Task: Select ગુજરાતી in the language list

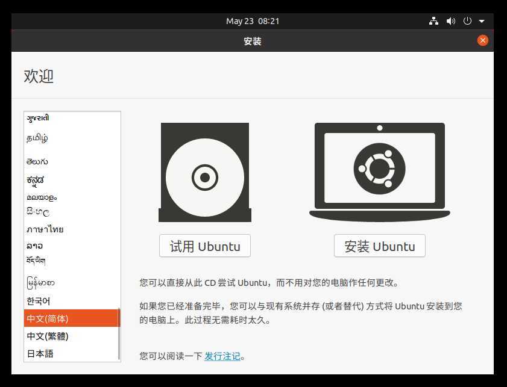Action: [x=72, y=118]
